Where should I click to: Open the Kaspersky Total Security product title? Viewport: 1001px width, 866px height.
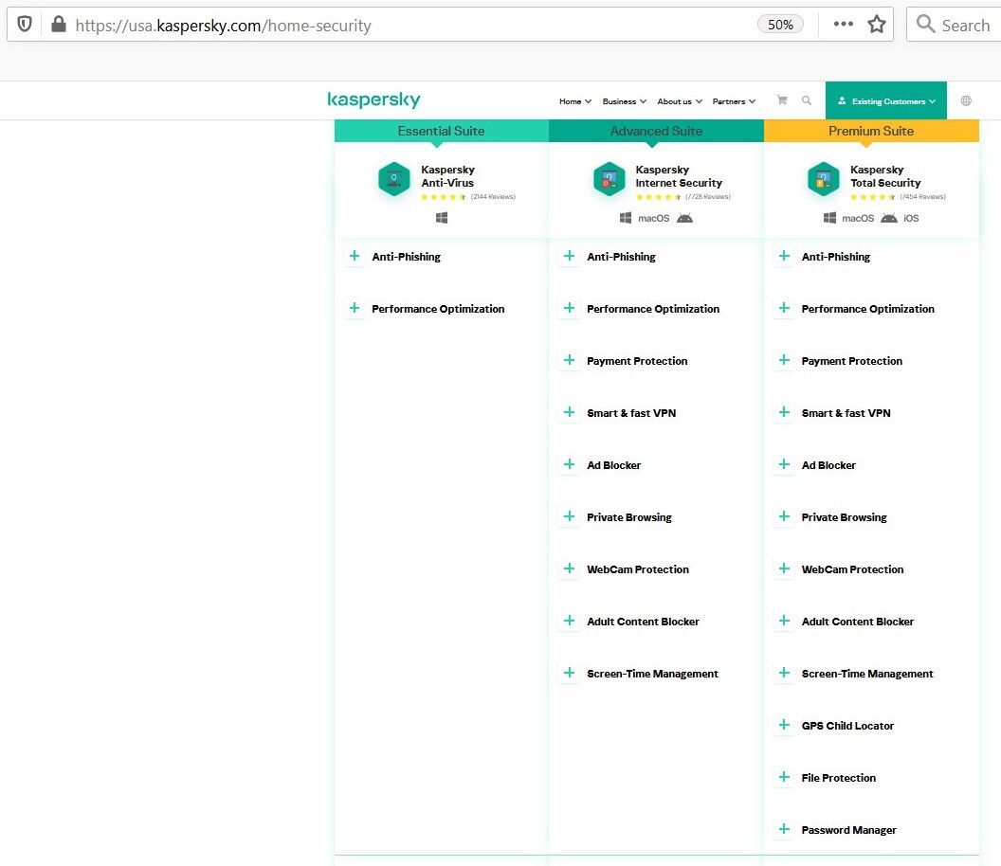pos(885,176)
